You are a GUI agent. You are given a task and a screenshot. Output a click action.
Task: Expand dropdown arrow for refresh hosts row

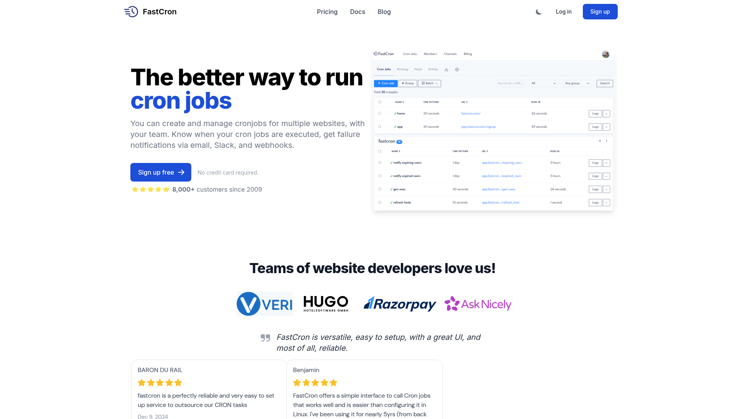pyautogui.click(x=606, y=203)
